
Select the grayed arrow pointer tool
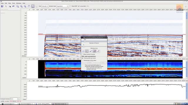click(x=6, y=6)
